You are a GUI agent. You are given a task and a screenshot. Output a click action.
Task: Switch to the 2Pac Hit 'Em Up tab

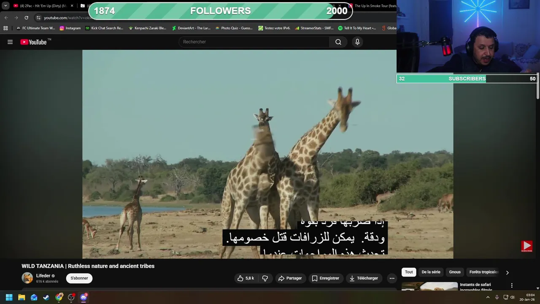[x=41, y=6]
